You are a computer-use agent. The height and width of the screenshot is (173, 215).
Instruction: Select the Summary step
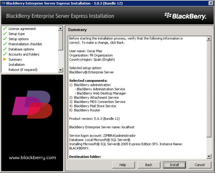(15, 59)
